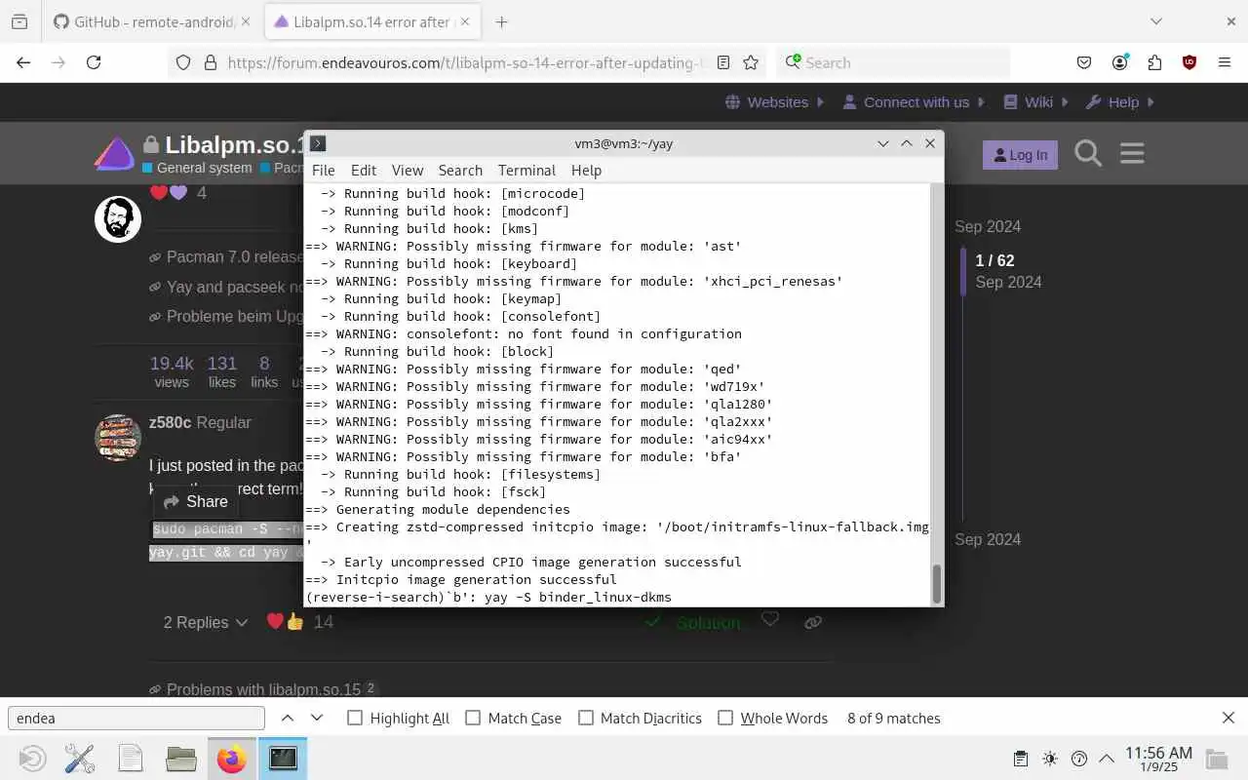The height and width of the screenshot is (780, 1248).
Task: Expand the Websites dropdown
Action: [775, 101]
